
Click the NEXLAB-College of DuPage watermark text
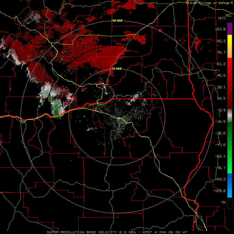coord(209,3)
